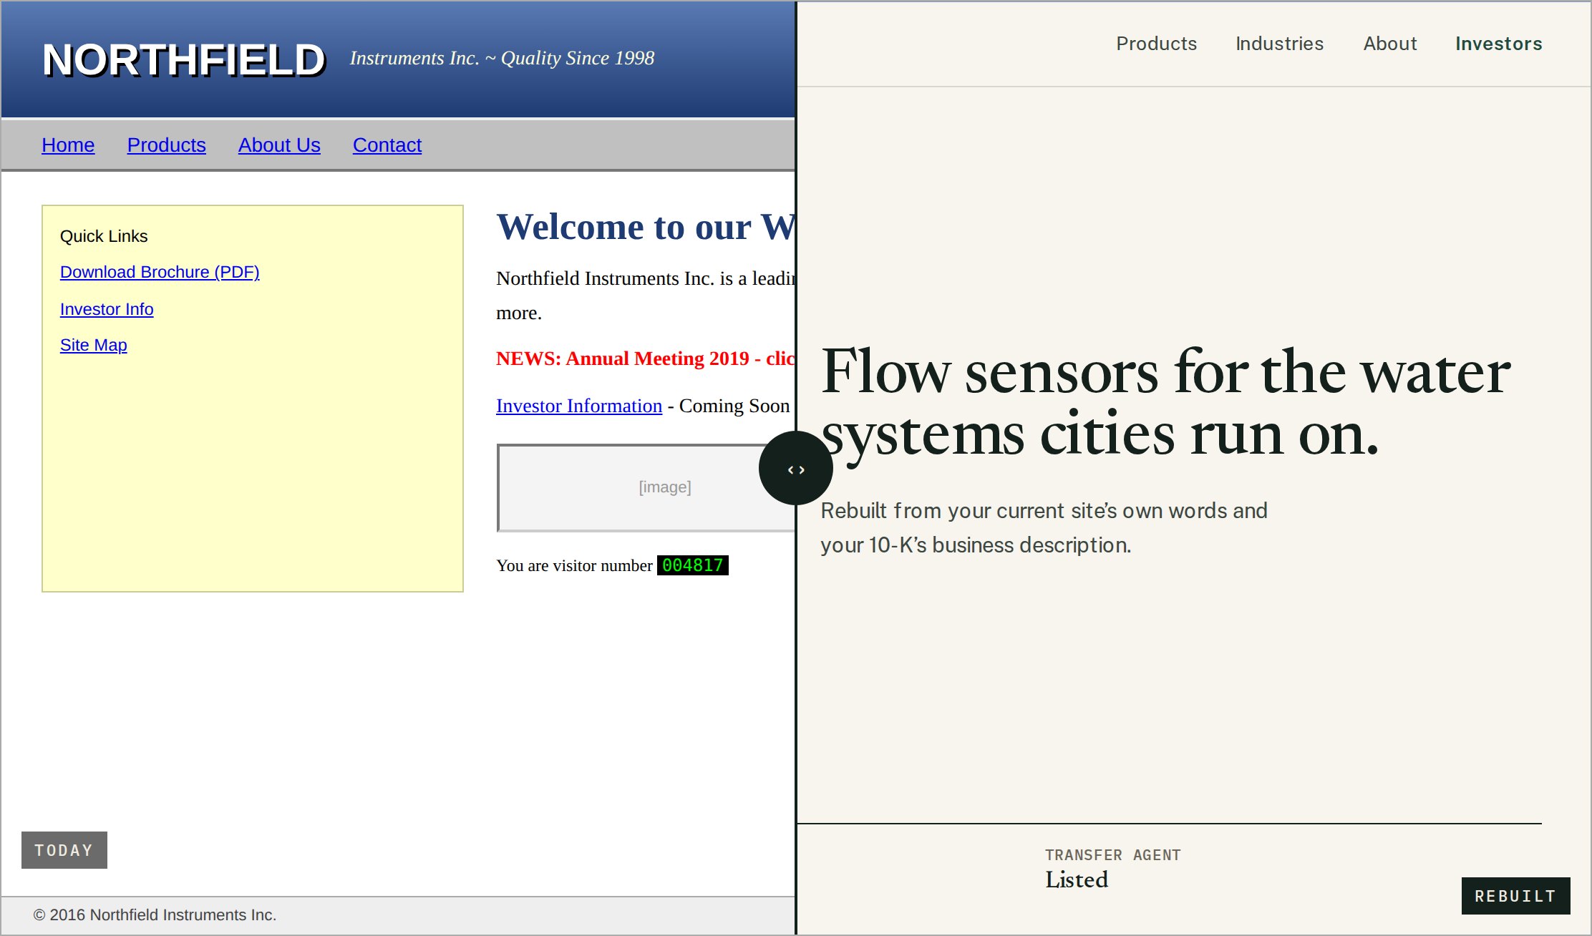Click the 'Rebuilt from your current site's own words' subtext
The image size is (1592, 936).
pos(1044,528)
